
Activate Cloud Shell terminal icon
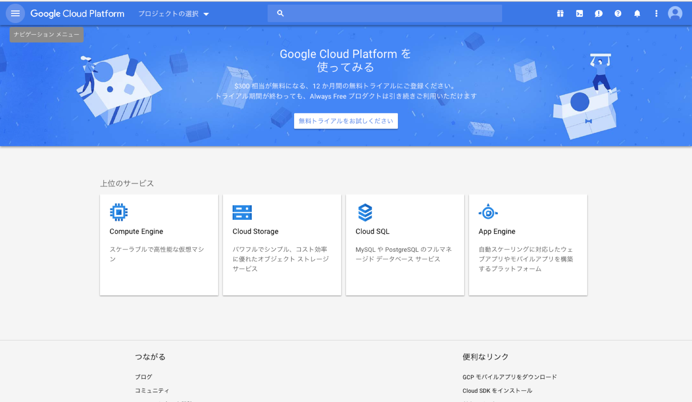pyautogui.click(x=579, y=13)
